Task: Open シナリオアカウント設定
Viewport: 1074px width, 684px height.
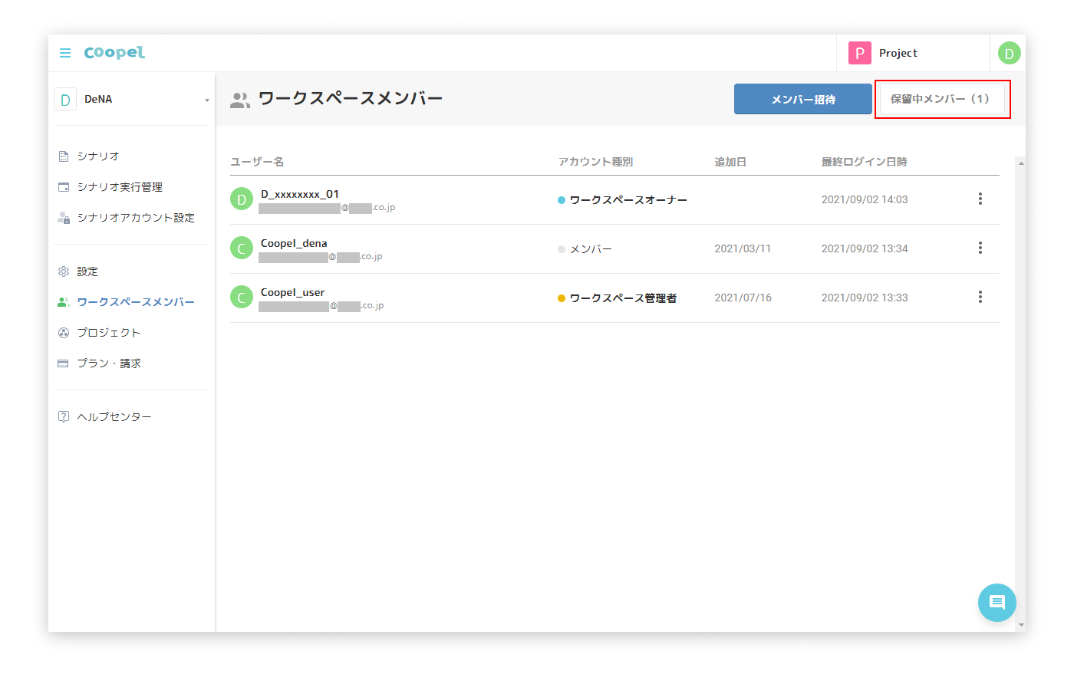Action: click(x=136, y=218)
